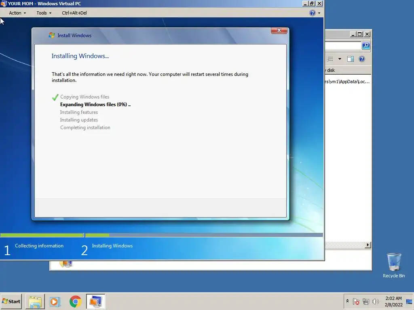This screenshot has height=310, width=414.
Task: Minimize the Virtual PC window
Action: (305, 3)
